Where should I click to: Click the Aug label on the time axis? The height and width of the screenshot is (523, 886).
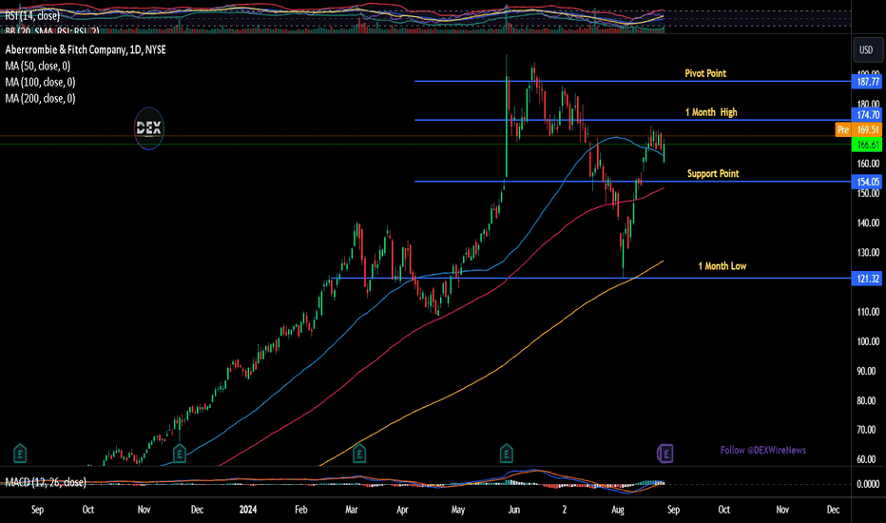618,510
